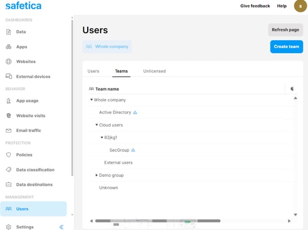Open the Email traffic envelope icon
This screenshot has width=308, height=230.
(8, 130)
